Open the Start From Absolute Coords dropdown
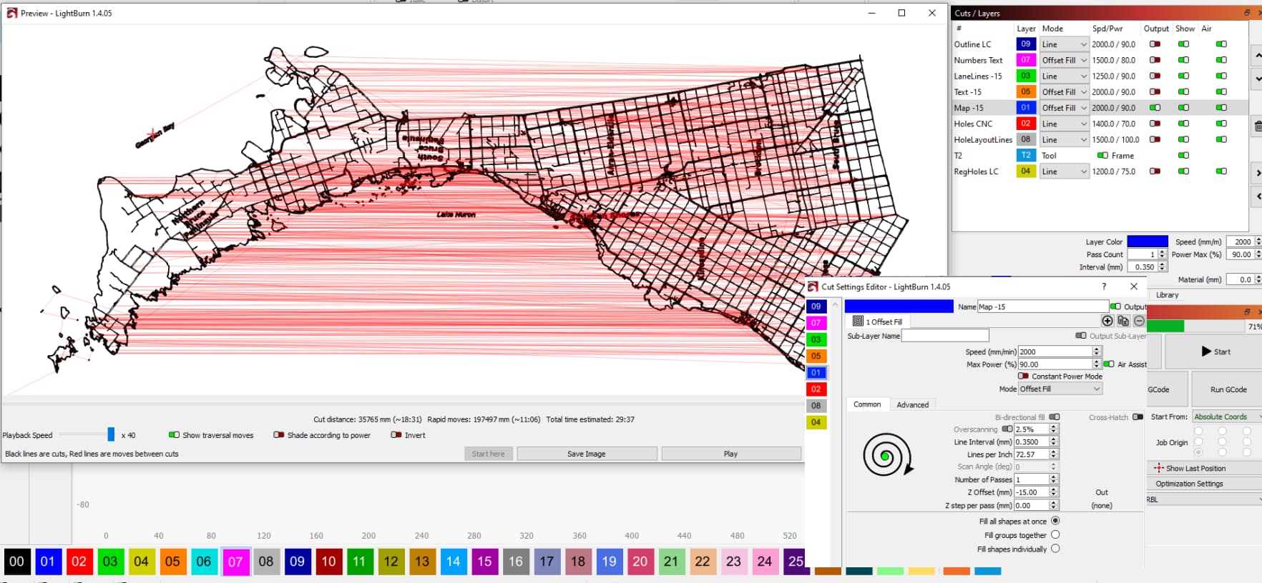The image size is (1262, 583). [x=1226, y=417]
